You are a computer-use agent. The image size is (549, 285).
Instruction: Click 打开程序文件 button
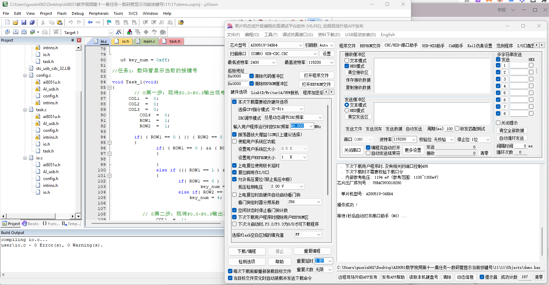pos(316,75)
